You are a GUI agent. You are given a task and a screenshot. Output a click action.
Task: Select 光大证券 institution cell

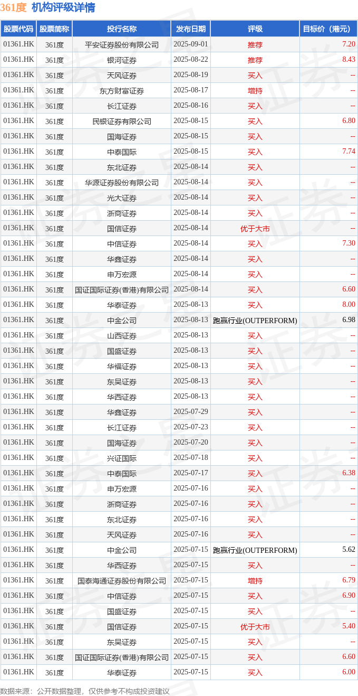coord(122,198)
